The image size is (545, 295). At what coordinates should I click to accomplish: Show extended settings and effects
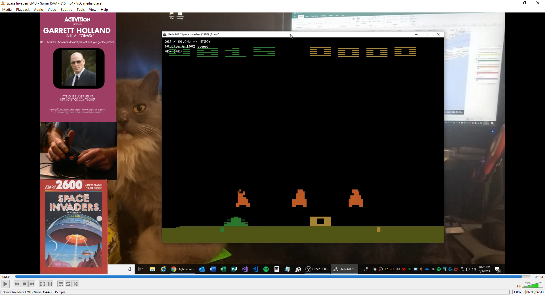[50, 284]
